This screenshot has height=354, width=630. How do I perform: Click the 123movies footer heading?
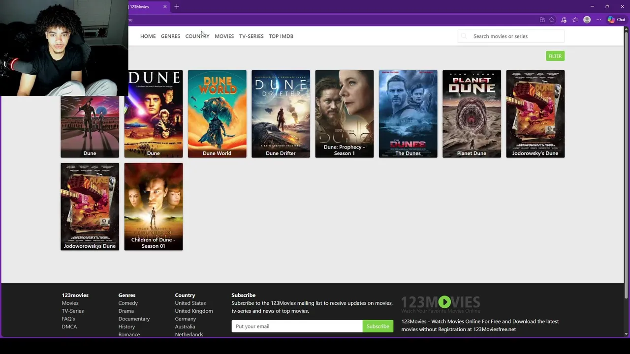point(75,295)
